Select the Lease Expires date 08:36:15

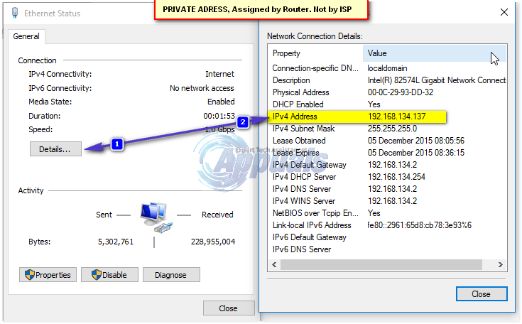tap(416, 153)
